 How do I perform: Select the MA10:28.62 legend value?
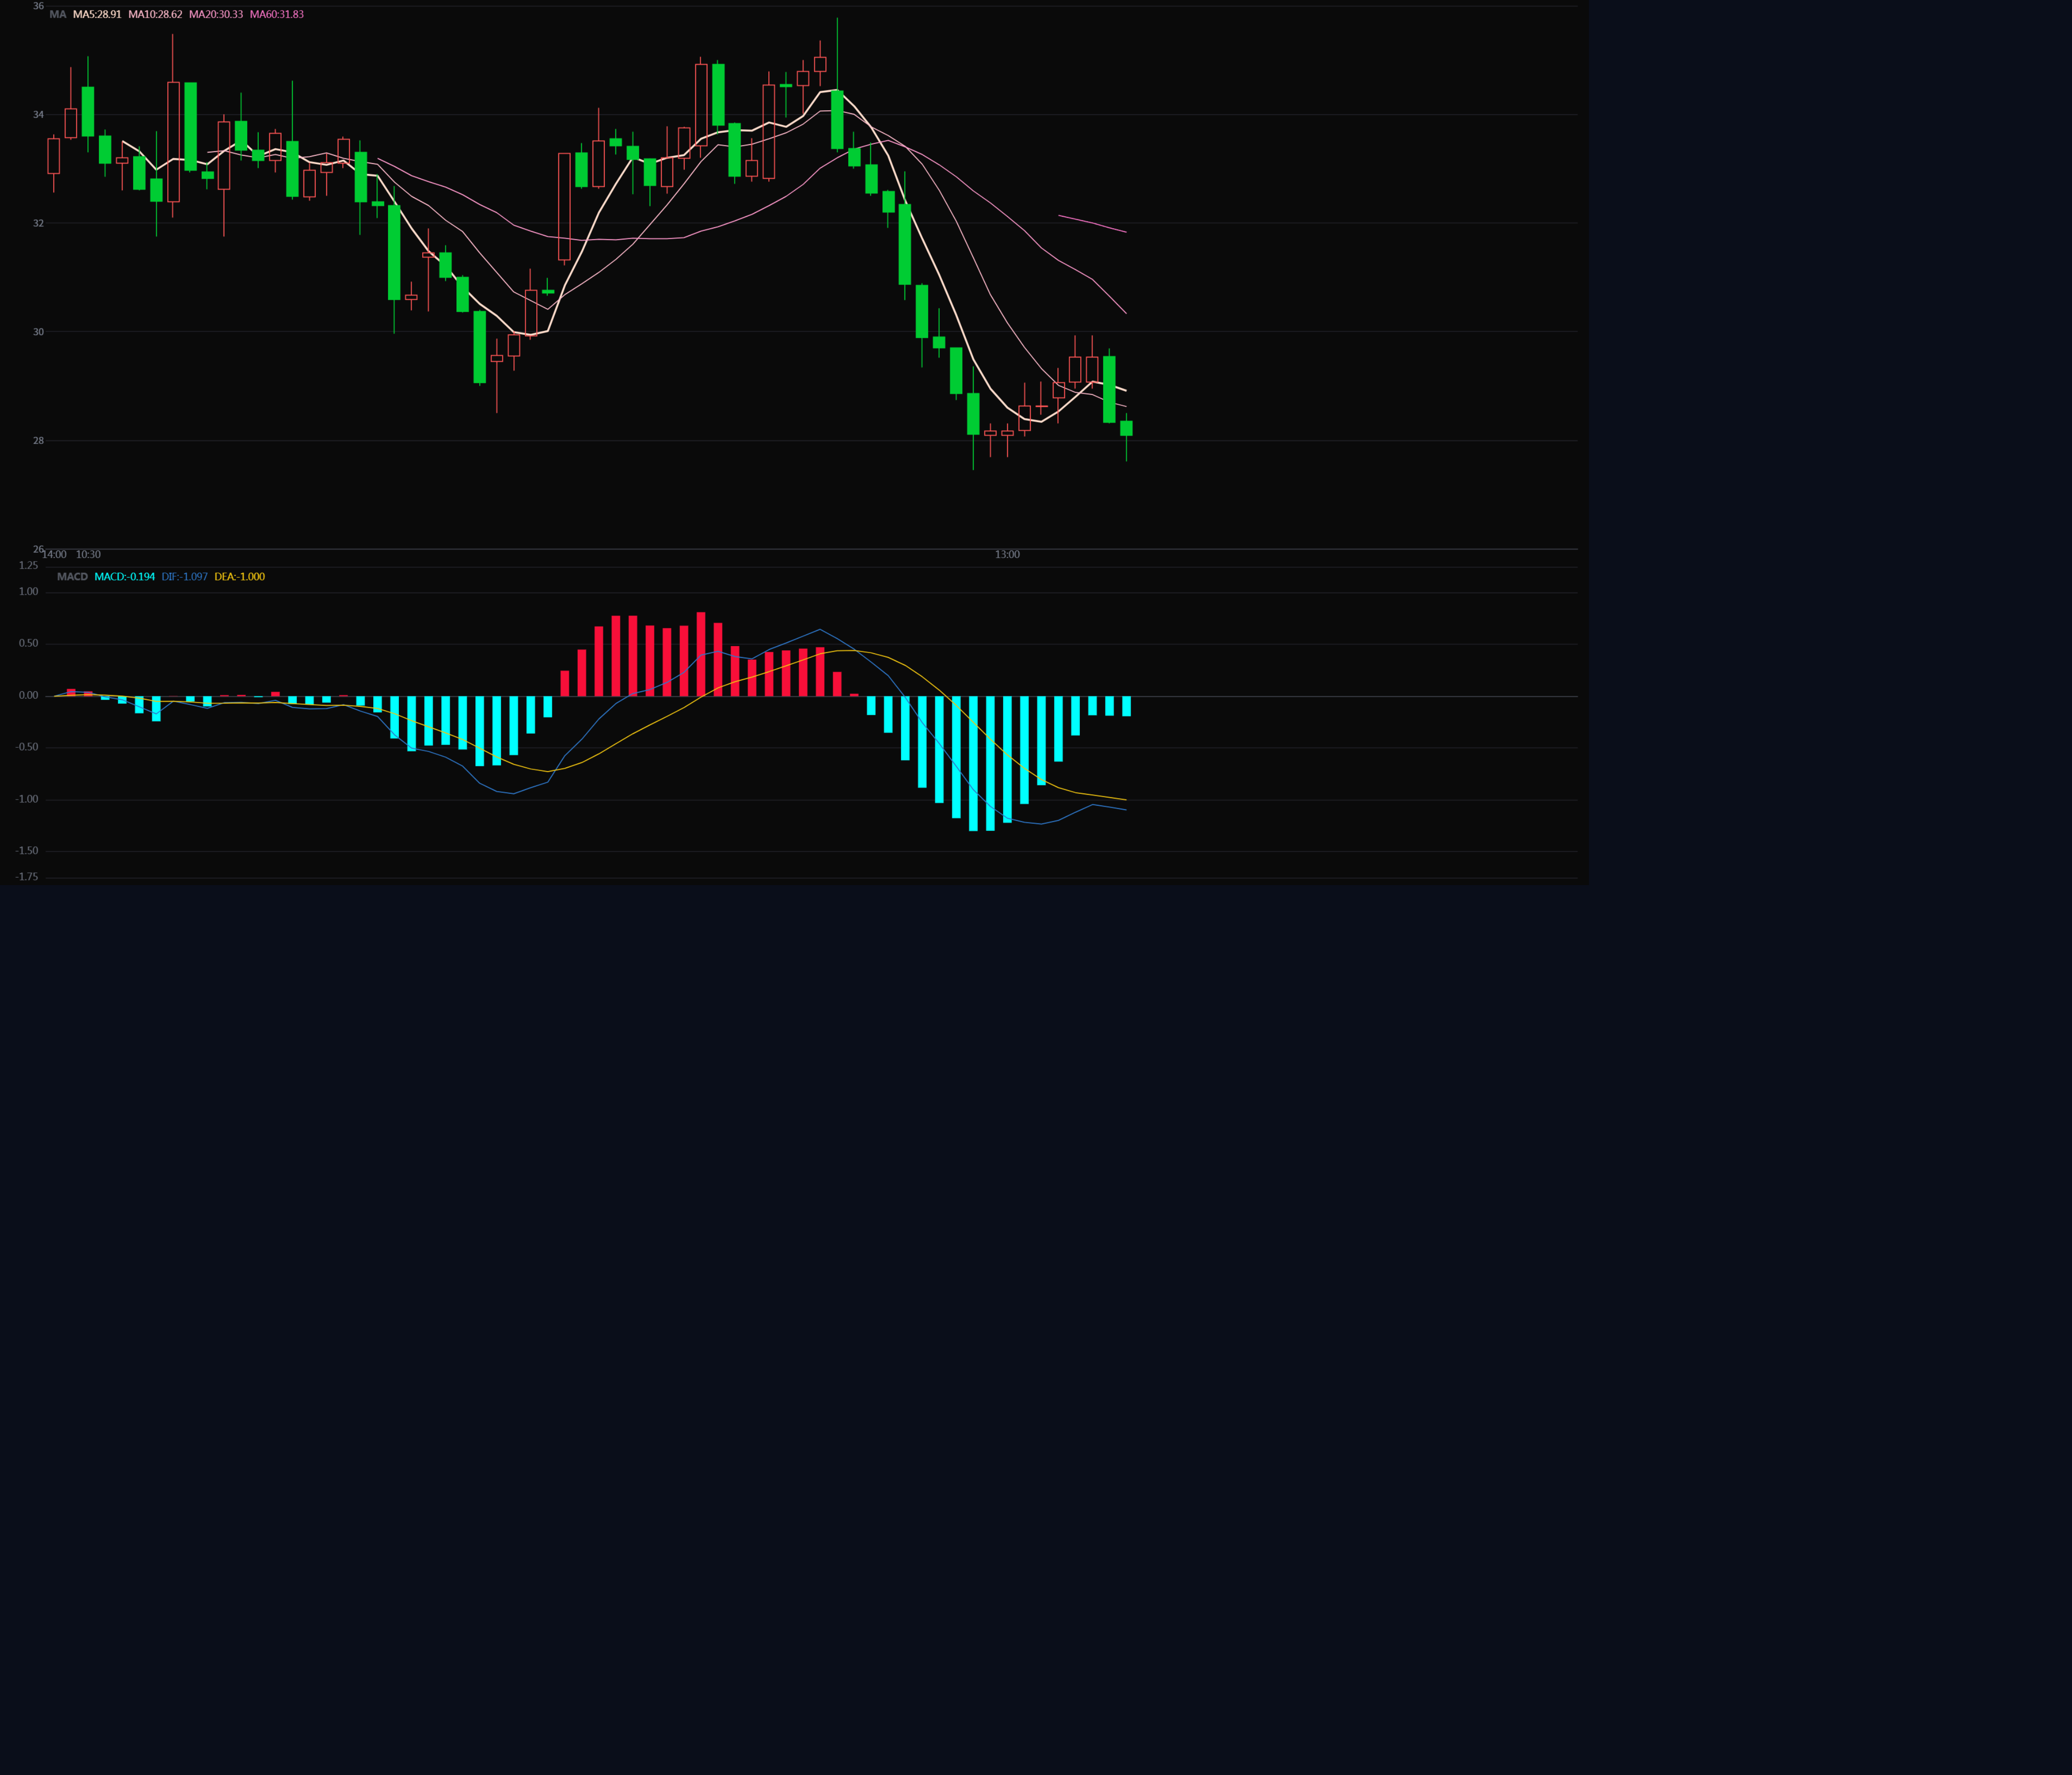(x=155, y=15)
